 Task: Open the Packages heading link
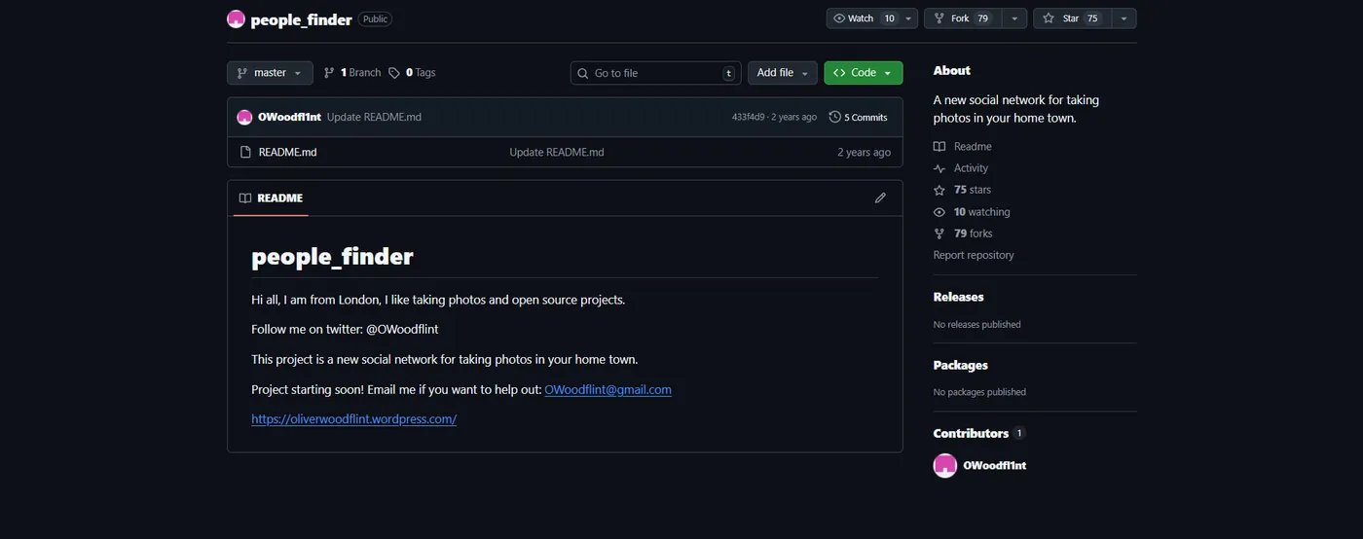(x=961, y=365)
